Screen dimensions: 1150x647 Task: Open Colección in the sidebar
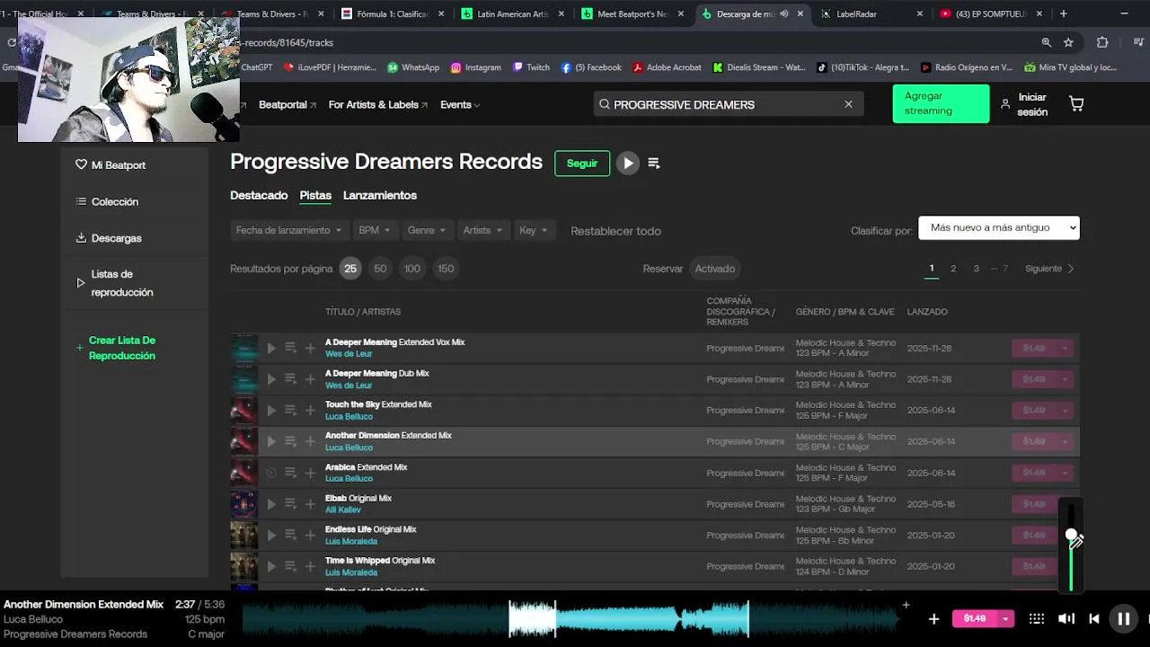[107, 201]
